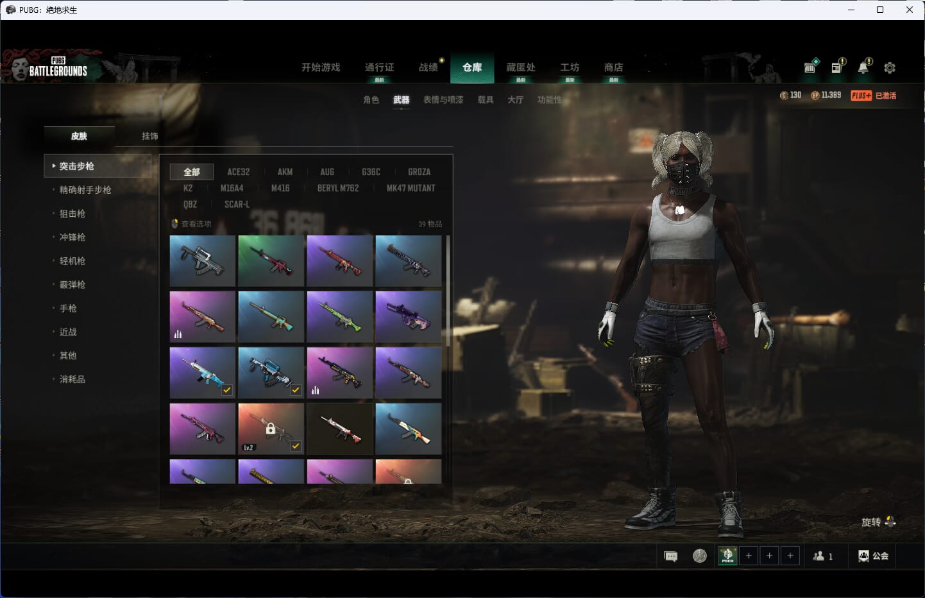Switch to the 载具 sub-tab
Image resolution: width=925 pixels, height=598 pixels.
[486, 100]
